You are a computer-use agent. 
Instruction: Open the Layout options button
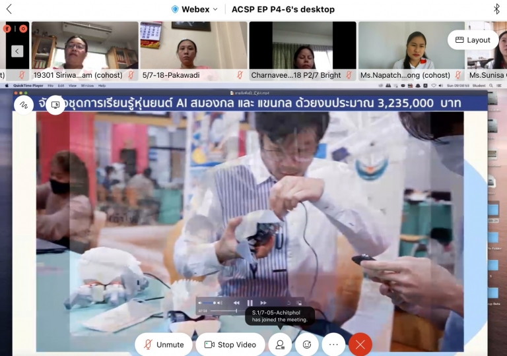tap(473, 40)
